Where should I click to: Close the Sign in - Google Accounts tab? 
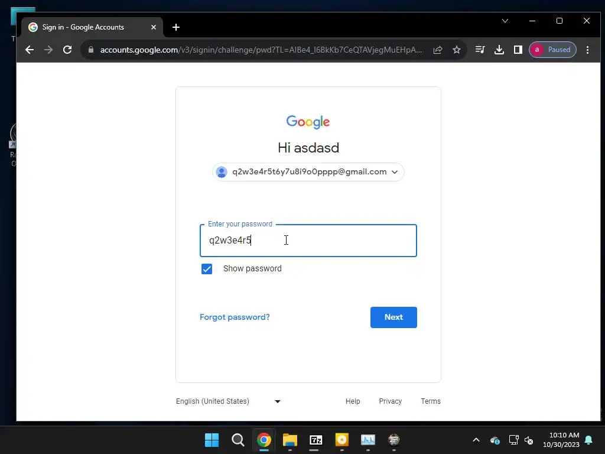[154, 27]
